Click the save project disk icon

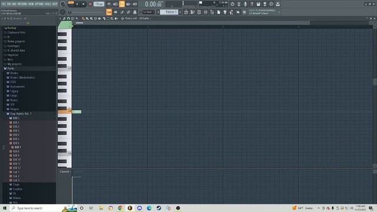[x=258, y=4]
